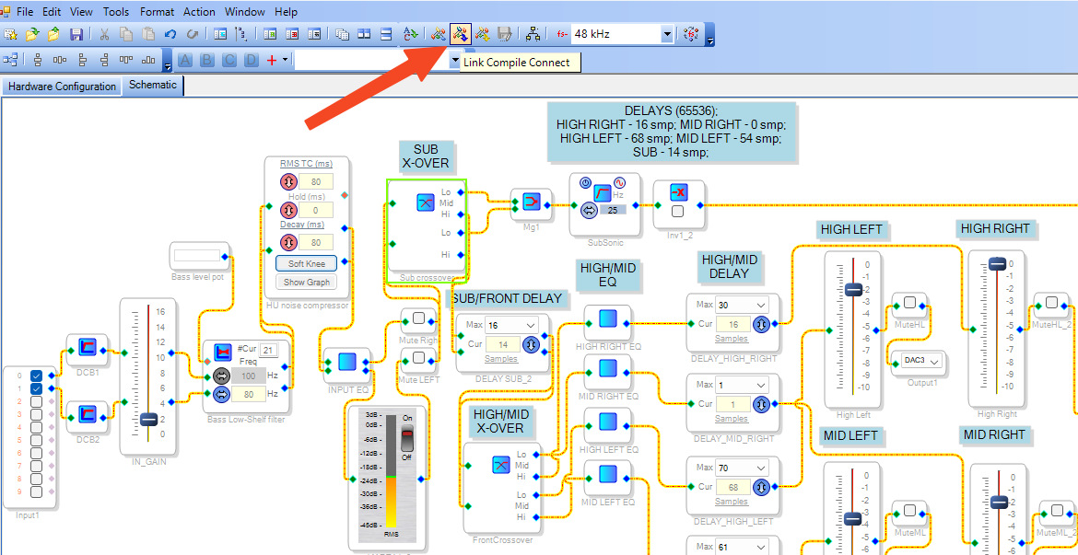Enable Input1 channel 5 checkbox

(x=37, y=440)
